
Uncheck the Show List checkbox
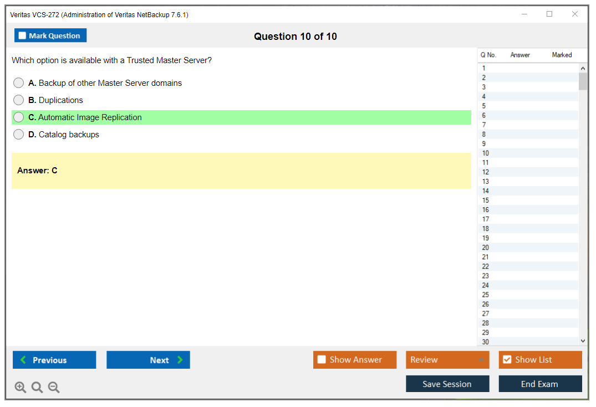[507, 360]
